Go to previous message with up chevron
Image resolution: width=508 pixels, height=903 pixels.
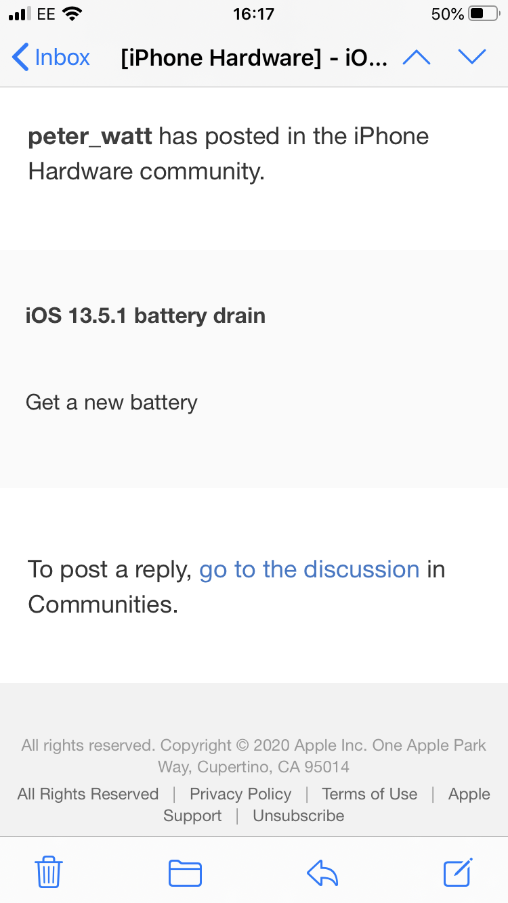[416, 58]
